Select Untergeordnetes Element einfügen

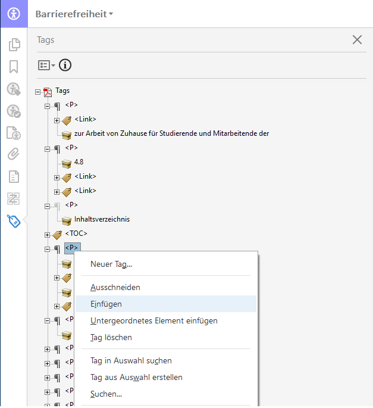[153, 320]
